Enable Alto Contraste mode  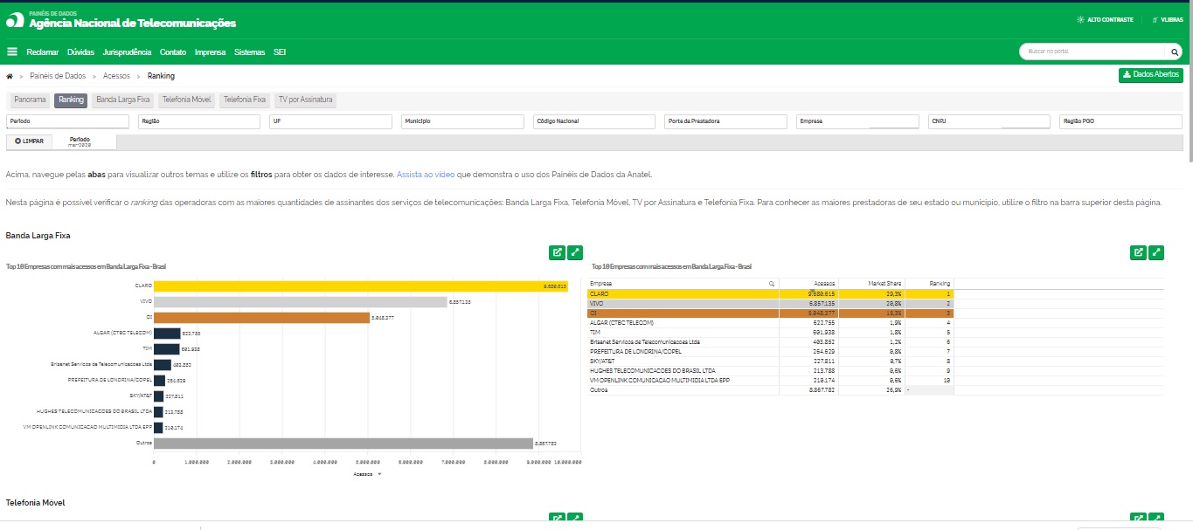[1106, 19]
